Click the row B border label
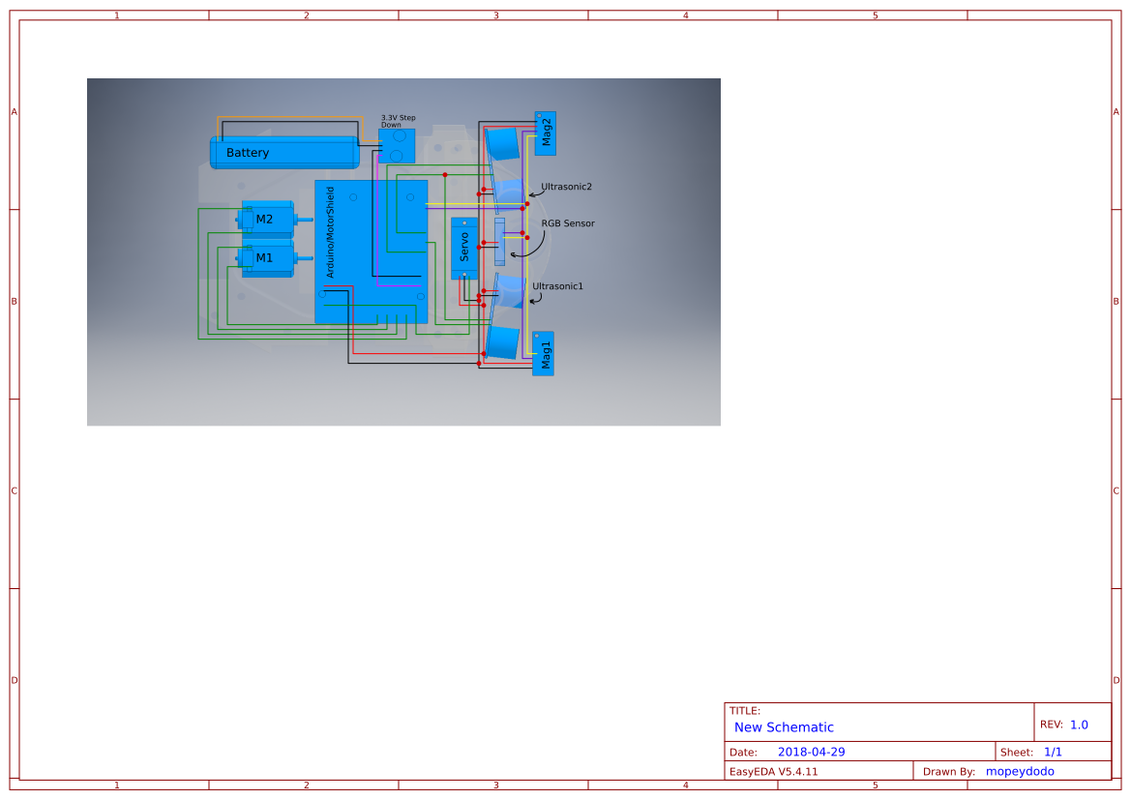Image resolution: width=1131 pixels, height=800 pixels. tap(13, 302)
